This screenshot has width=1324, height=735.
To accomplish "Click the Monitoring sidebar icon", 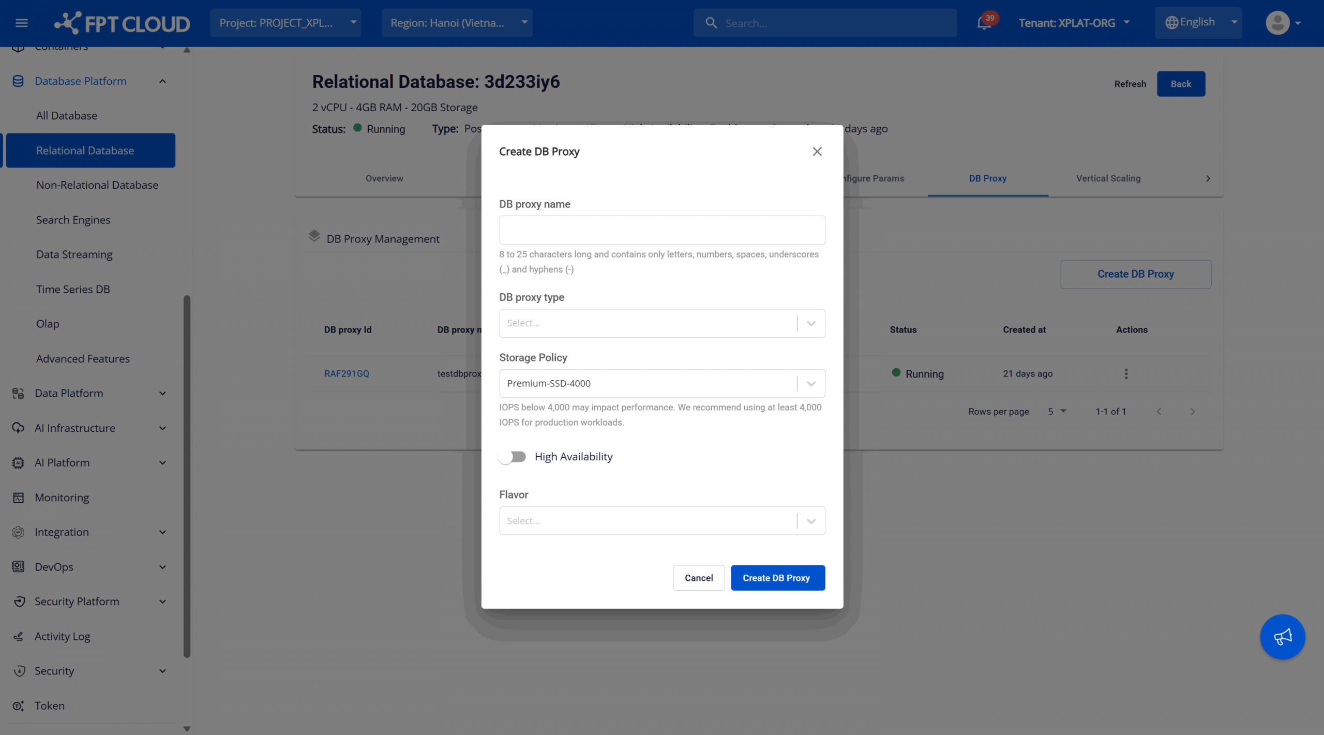I will point(19,498).
